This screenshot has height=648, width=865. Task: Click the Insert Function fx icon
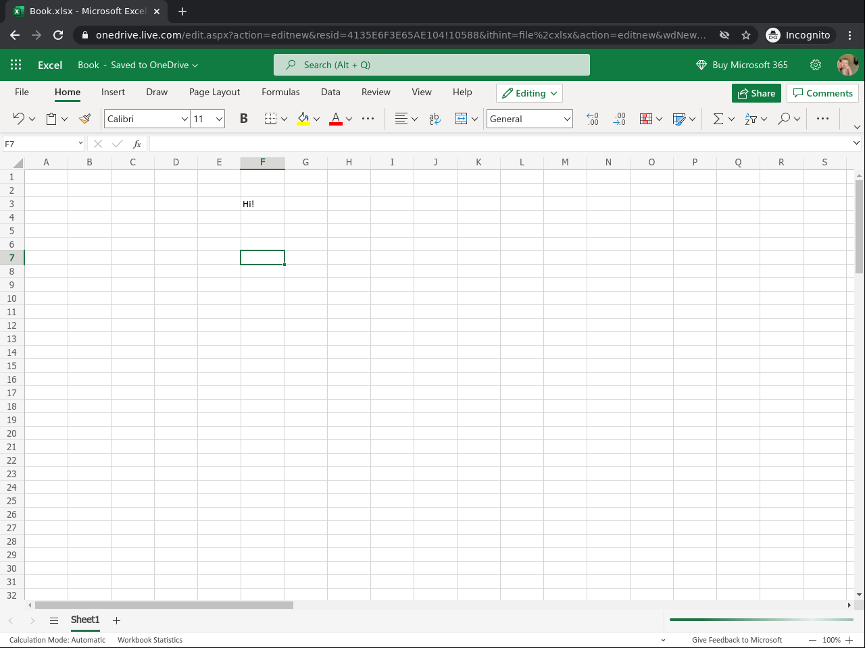click(x=137, y=144)
